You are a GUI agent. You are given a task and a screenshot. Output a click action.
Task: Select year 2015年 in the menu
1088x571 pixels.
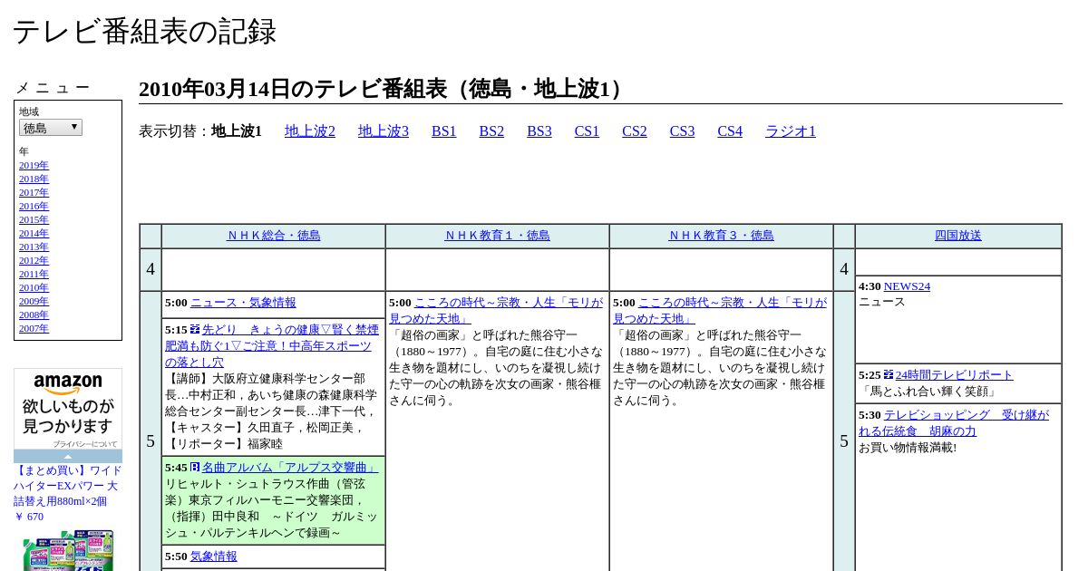pos(34,220)
